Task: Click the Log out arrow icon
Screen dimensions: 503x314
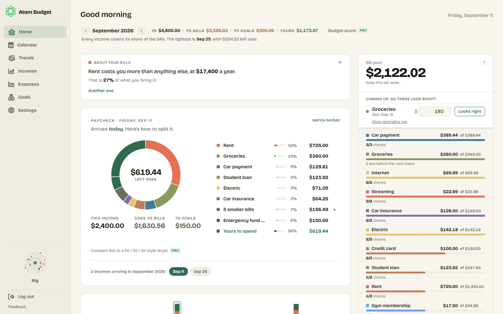Action: 11,296
